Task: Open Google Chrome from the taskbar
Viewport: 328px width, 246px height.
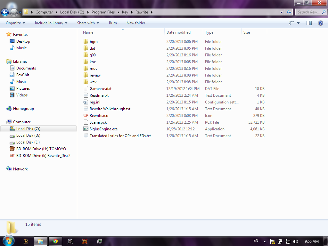Action: tap(55, 241)
